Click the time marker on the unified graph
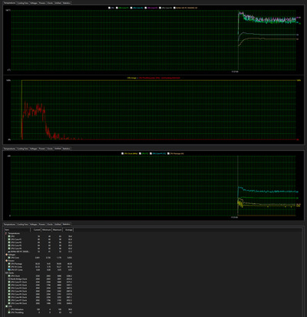307x317 pixels. (235, 217)
